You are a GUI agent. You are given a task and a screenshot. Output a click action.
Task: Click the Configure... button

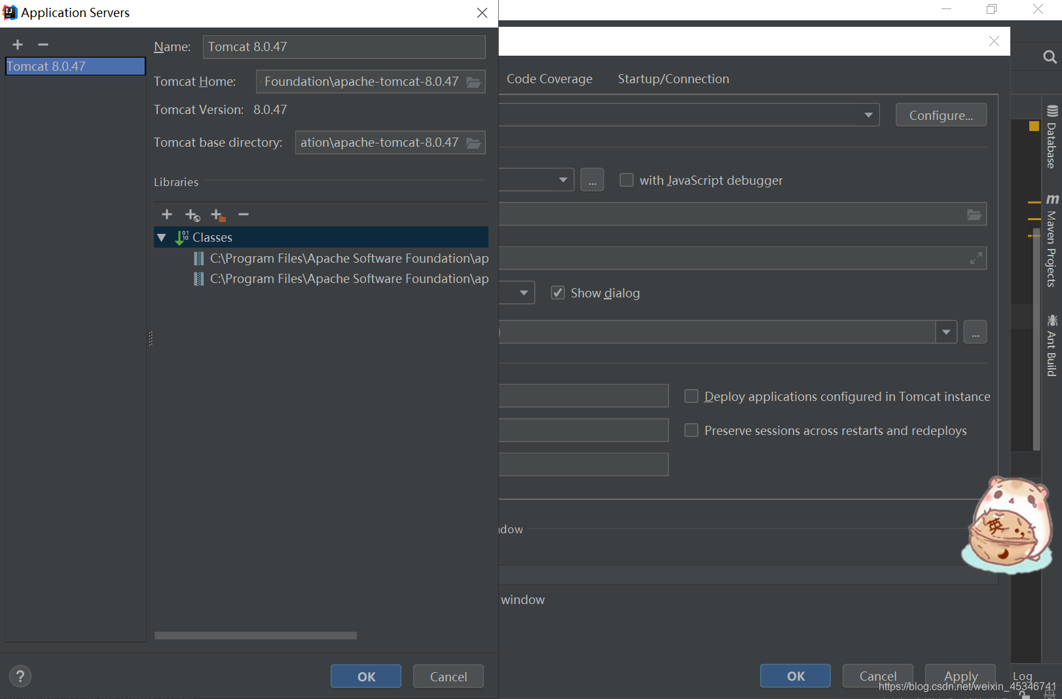pos(941,115)
